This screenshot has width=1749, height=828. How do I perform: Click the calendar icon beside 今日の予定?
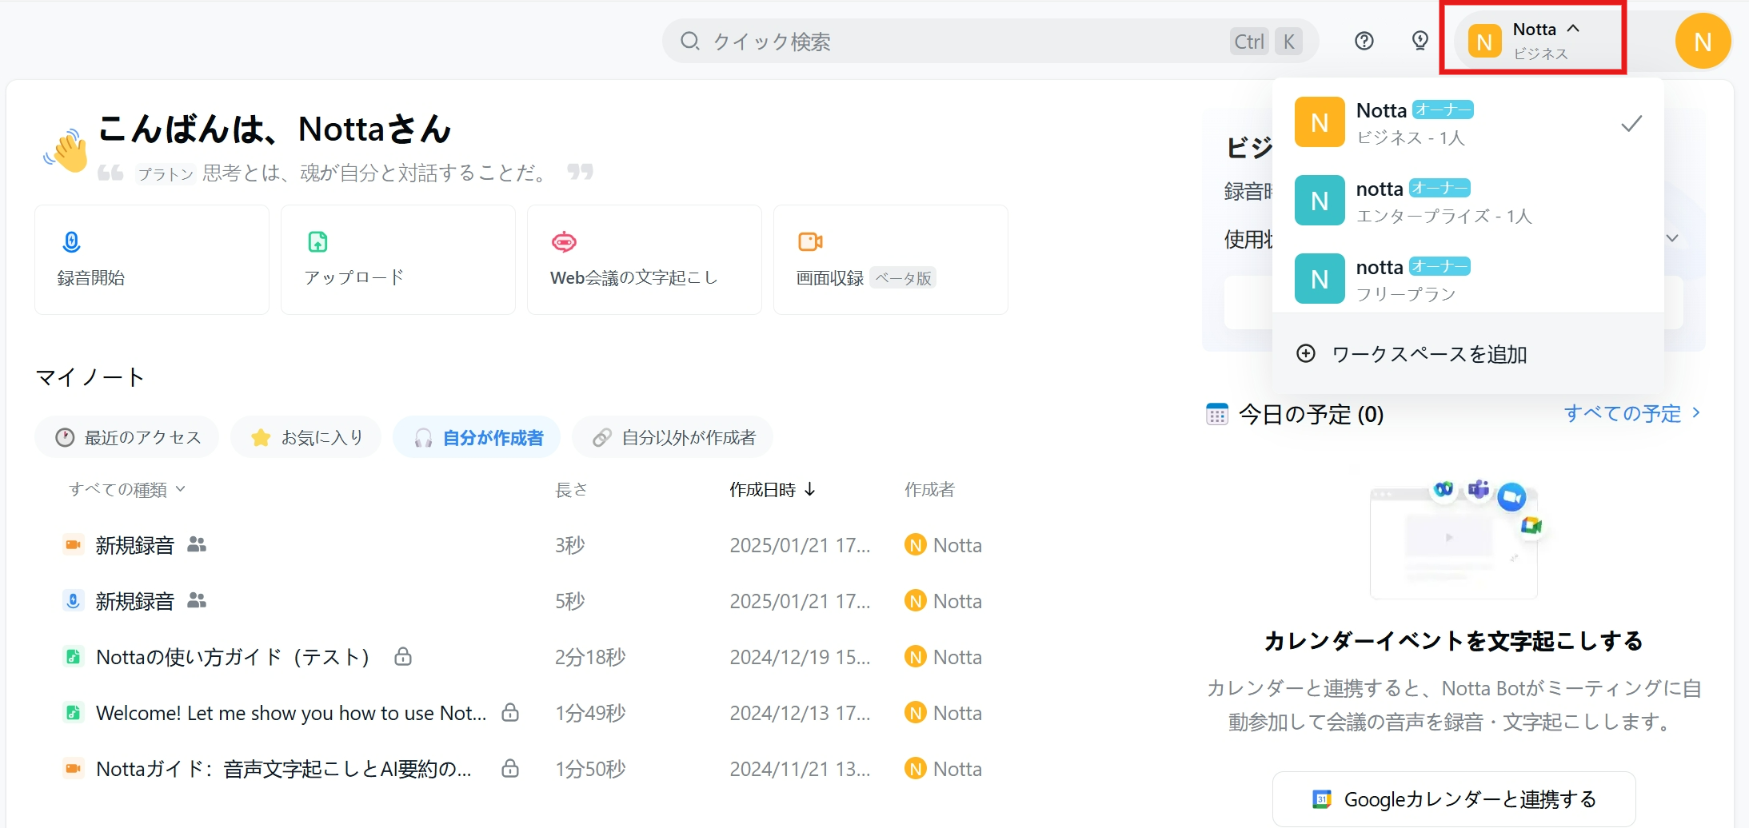(1217, 414)
